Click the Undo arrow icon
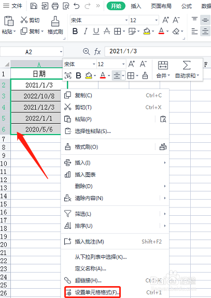The height and width of the screenshot is (298, 211). point(77,6)
